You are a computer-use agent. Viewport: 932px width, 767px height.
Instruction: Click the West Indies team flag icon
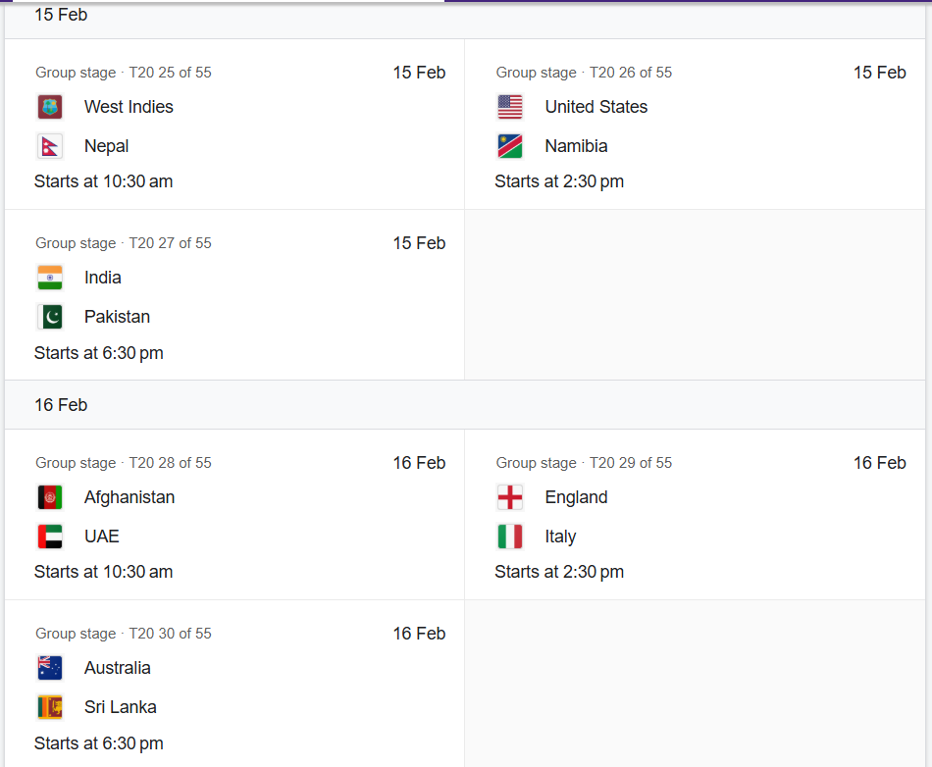(50, 107)
